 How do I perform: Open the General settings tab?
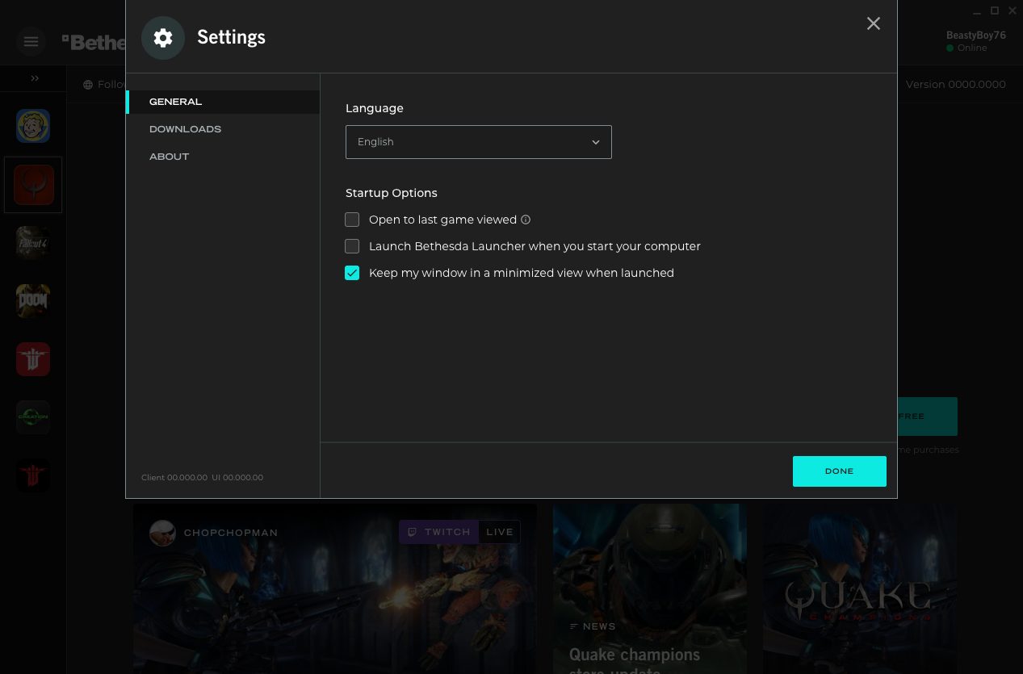[223, 102]
